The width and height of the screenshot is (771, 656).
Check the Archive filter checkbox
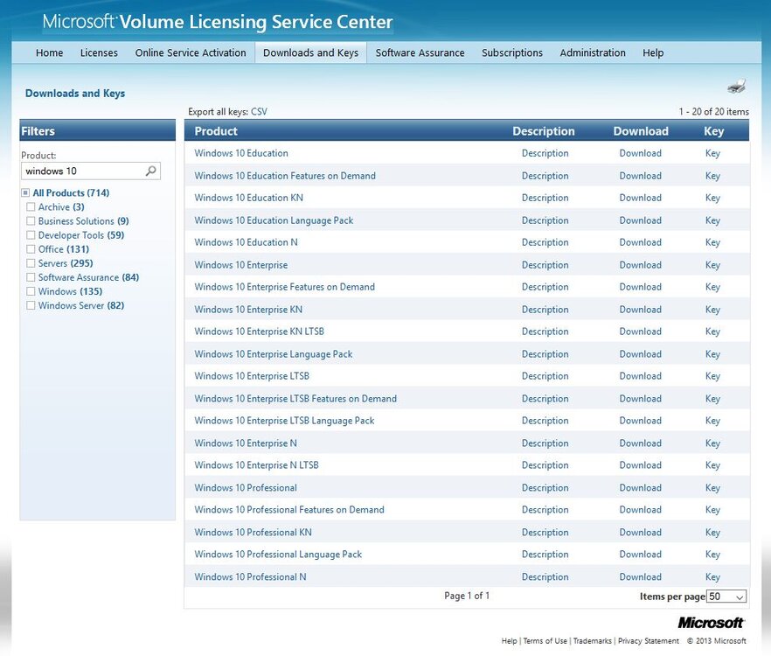pyautogui.click(x=31, y=206)
